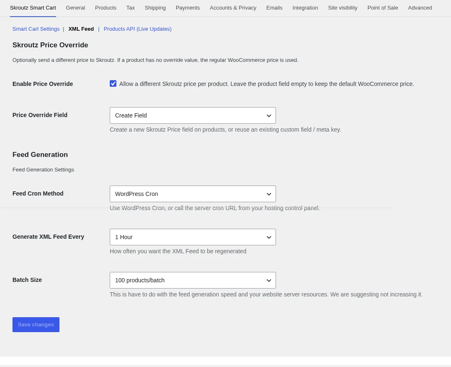Open the Smart Cart Settings subsection link
Viewport: 451px width, 367px height.
pos(36,29)
